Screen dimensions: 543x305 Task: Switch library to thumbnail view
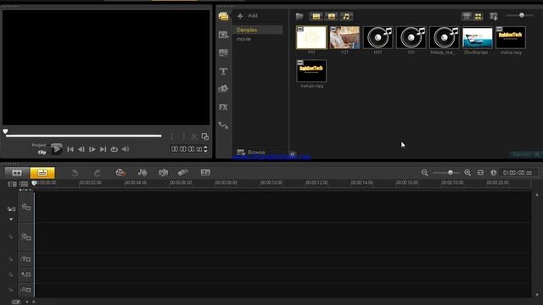point(479,16)
